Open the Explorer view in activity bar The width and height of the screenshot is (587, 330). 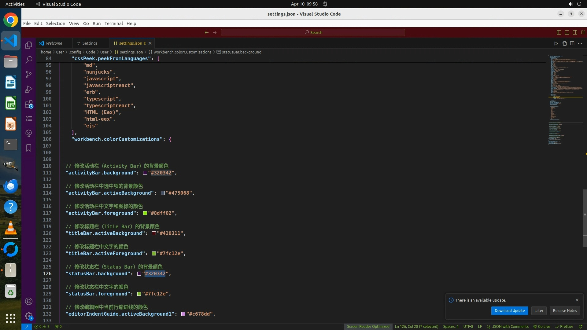point(29,45)
